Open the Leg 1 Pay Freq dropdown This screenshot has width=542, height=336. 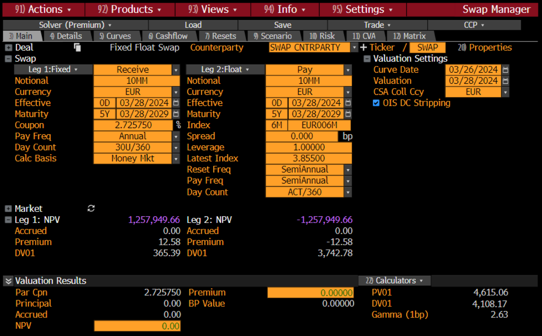click(x=176, y=136)
